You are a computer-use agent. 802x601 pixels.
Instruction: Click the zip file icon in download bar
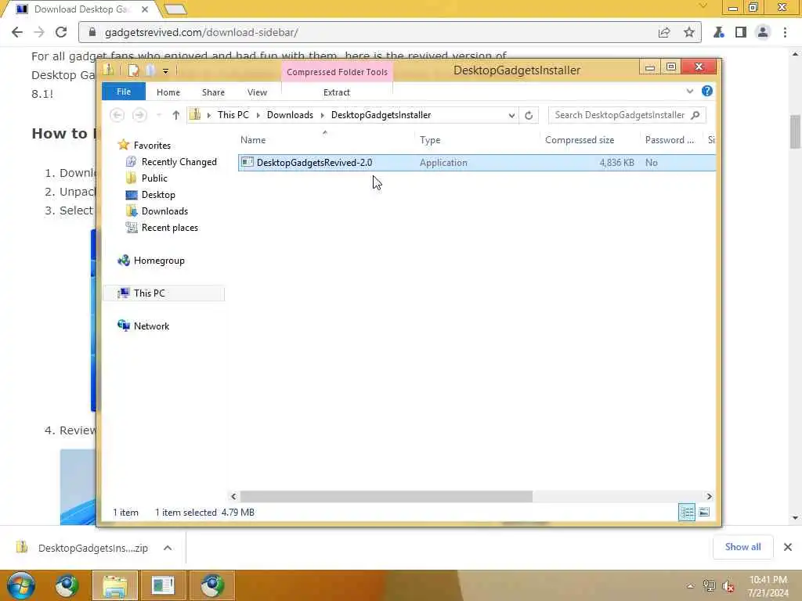coord(21,547)
